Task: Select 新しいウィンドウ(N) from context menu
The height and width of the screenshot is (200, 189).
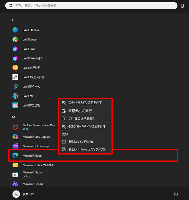Action: point(85,142)
